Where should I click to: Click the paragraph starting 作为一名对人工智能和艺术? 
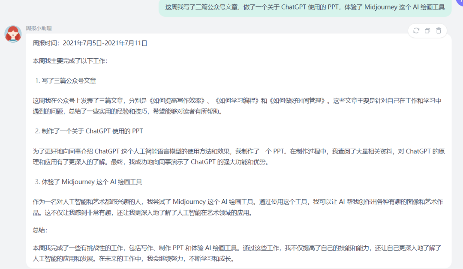click(x=238, y=207)
